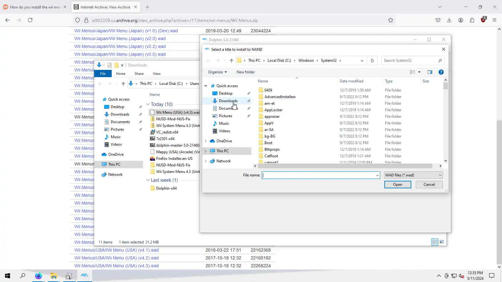Screen dimensions: 502x282
Task: Create a New folder in dialog
Action: 246,72
